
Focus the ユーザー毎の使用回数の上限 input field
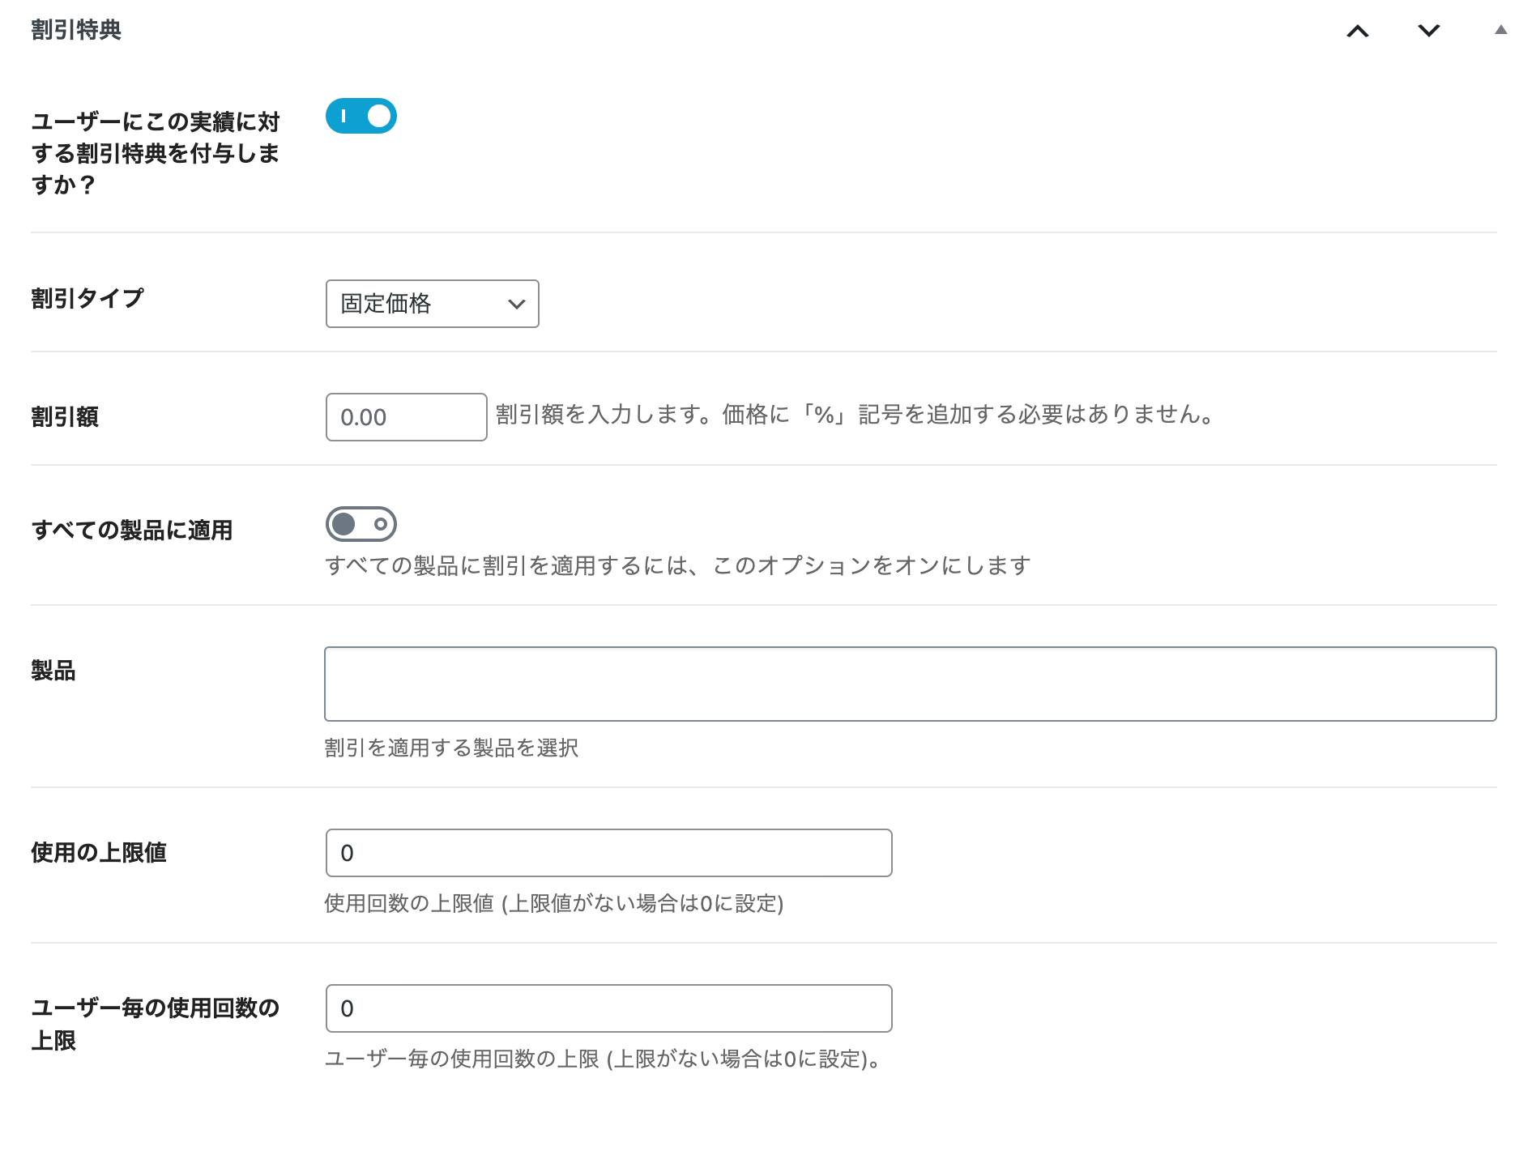pos(608,1008)
